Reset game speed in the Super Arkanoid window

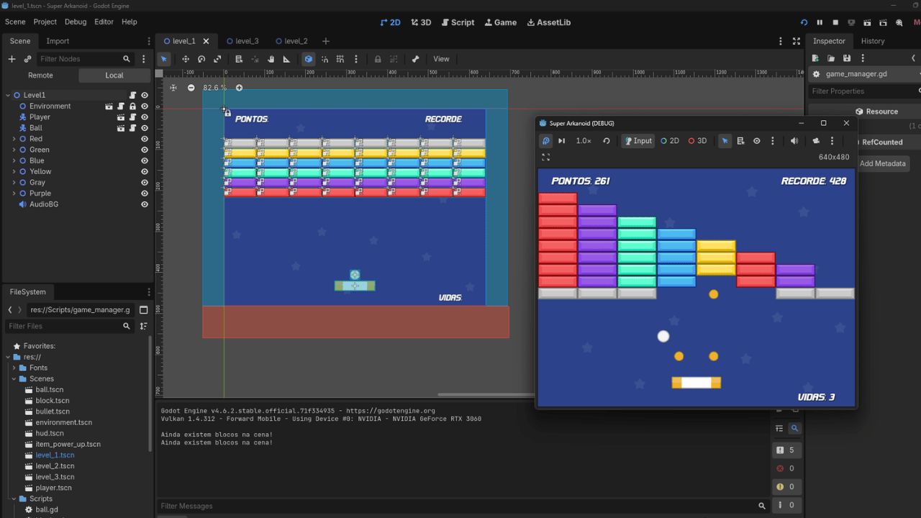[x=607, y=141]
